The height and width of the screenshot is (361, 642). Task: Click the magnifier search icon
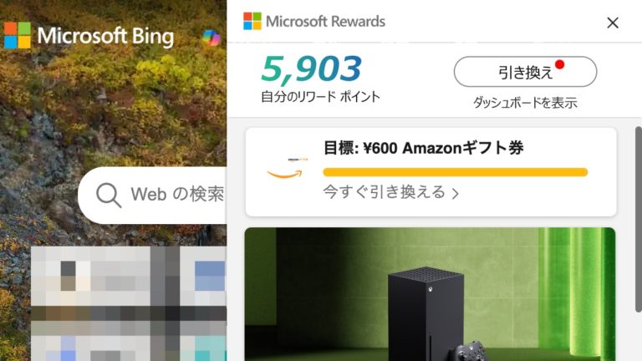click(109, 196)
